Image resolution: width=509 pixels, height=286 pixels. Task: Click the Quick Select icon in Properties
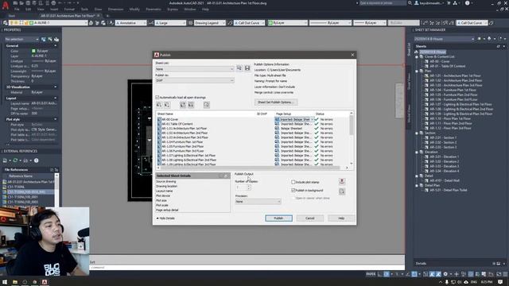(x=56, y=39)
